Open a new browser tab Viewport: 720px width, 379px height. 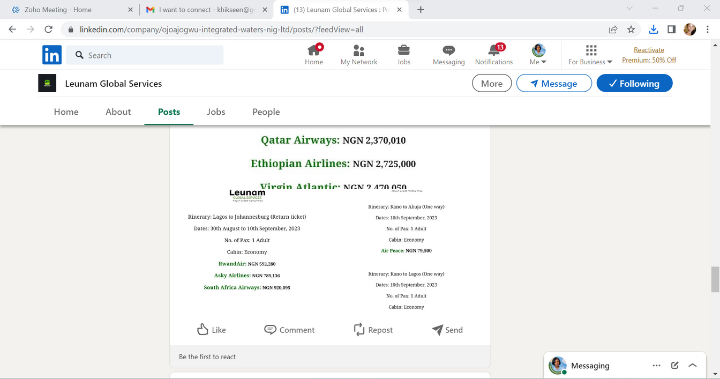421,10
